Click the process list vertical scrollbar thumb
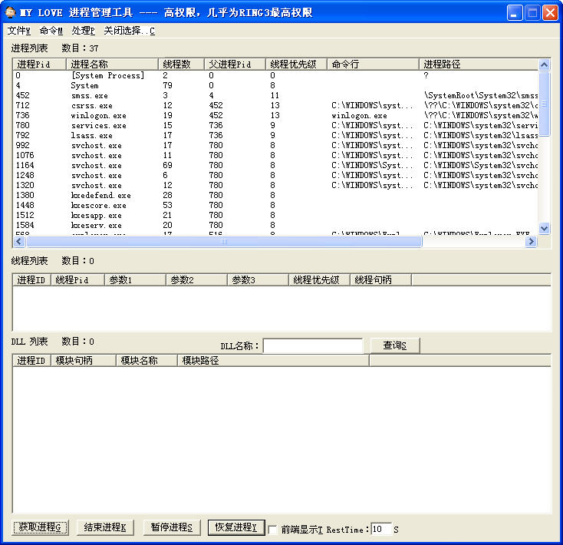 click(545, 104)
